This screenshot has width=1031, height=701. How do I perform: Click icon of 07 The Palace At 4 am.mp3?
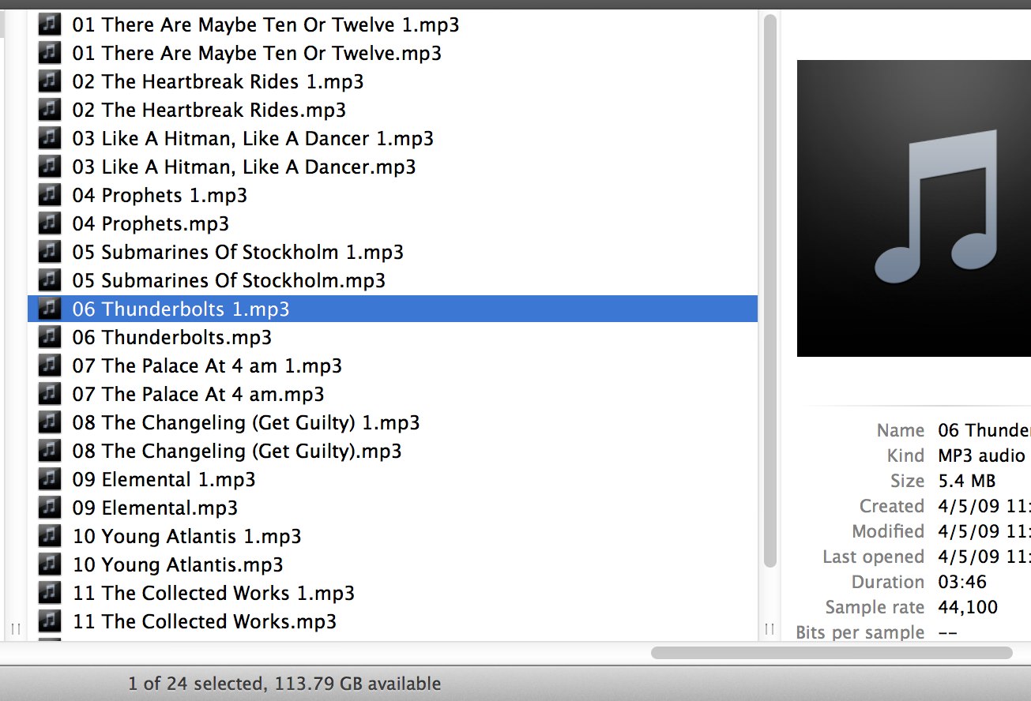[x=49, y=394]
